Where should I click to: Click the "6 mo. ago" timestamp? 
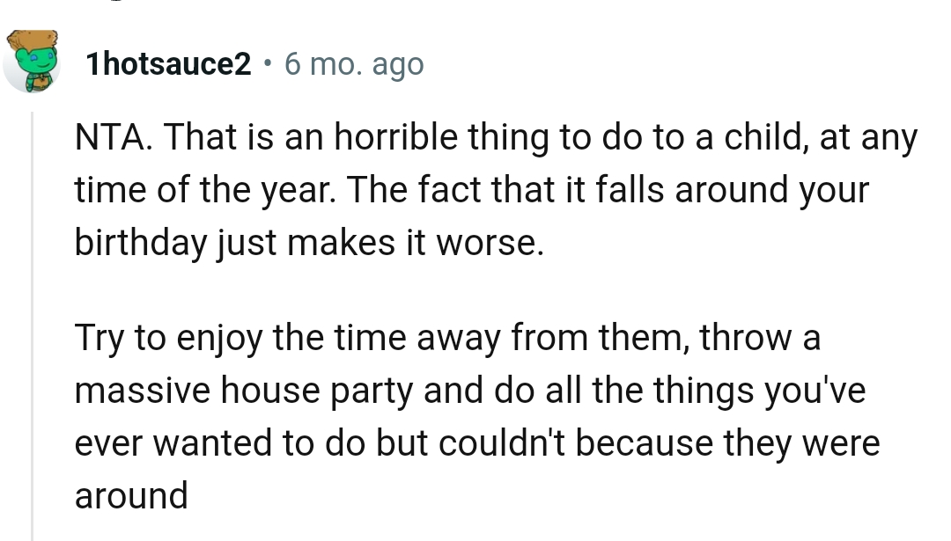pyautogui.click(x=354, y=64)
